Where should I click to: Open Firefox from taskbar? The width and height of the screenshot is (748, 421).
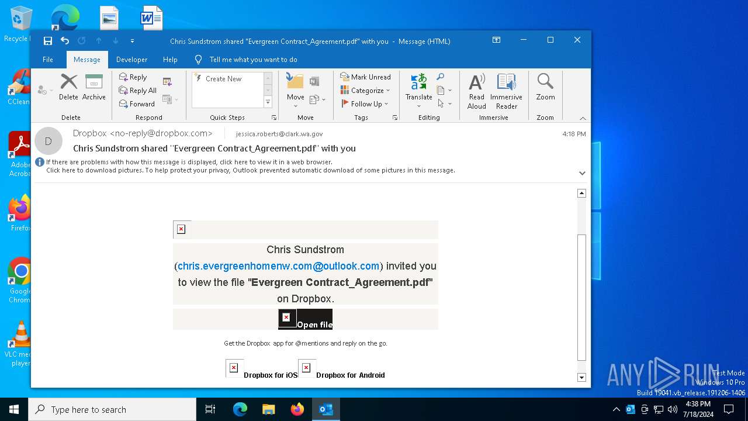[297, 409]
